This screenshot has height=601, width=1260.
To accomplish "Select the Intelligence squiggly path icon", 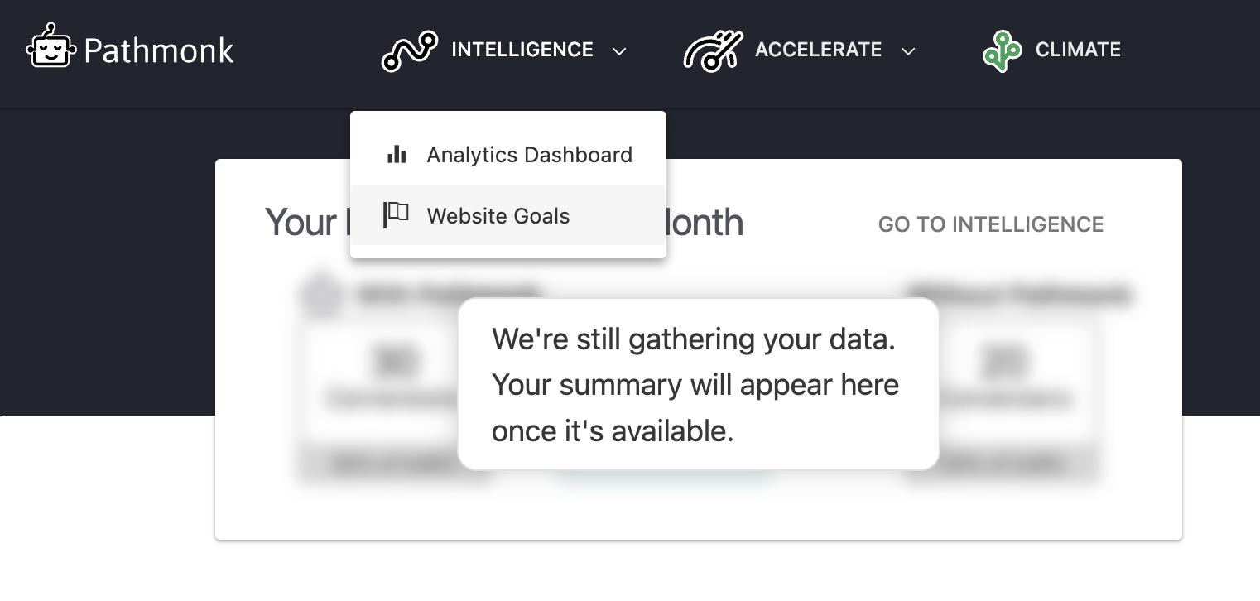I will point(410,50).
